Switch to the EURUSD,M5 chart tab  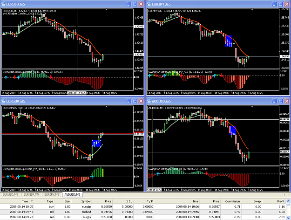pyautogui.click(x=10, y=194)
